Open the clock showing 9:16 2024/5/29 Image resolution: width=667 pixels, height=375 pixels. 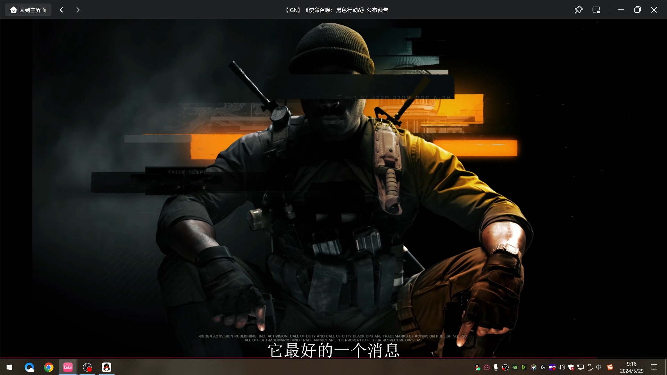tap(632, 367)
